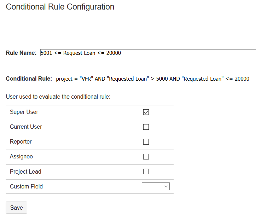The height and width of the screenshot is (221, 256).
Task: Click the Current User label text
Action: [26, 127]
